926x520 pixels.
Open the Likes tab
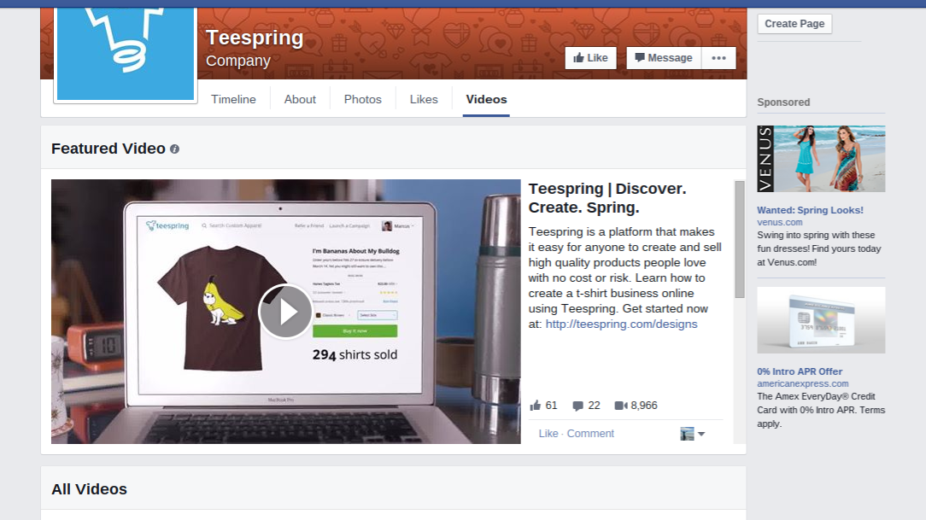coord(424,99)
